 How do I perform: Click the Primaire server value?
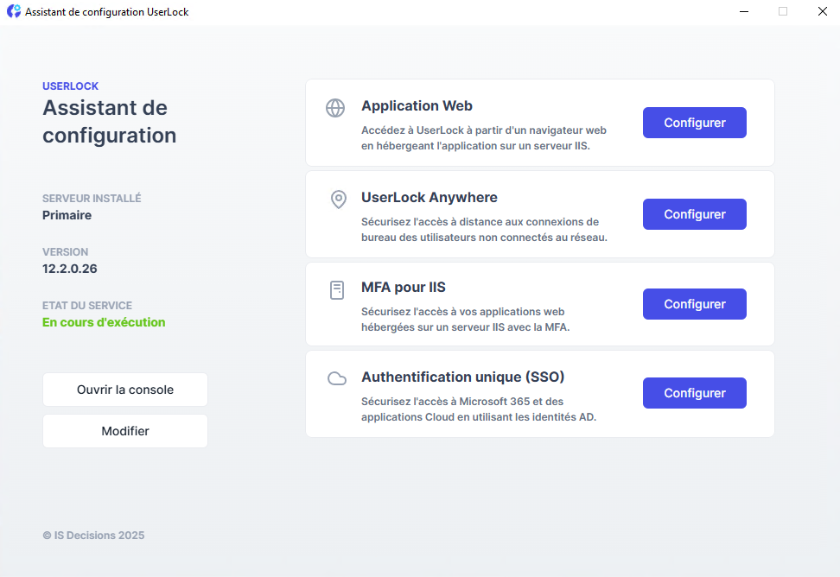[67, 215]
